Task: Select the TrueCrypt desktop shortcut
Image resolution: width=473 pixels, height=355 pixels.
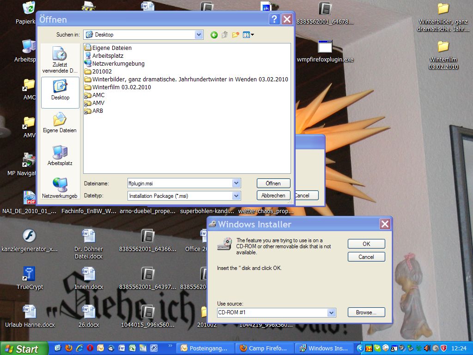Action: pos(30,278)
